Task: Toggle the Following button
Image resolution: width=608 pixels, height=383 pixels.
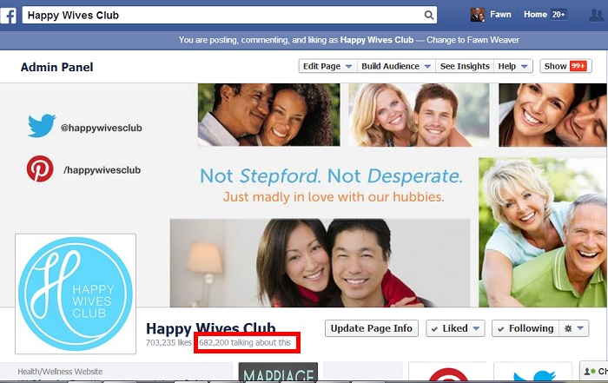Action: pyautogui.click(x=525, y=328)
